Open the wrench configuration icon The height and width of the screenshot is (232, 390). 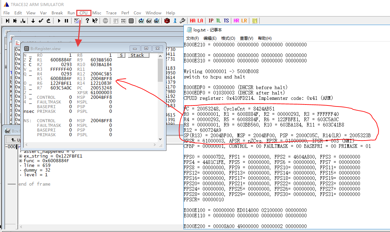tap(182, 21)
